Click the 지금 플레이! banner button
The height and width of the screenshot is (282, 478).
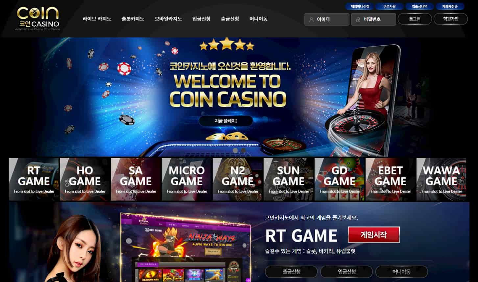coord(226,121)
